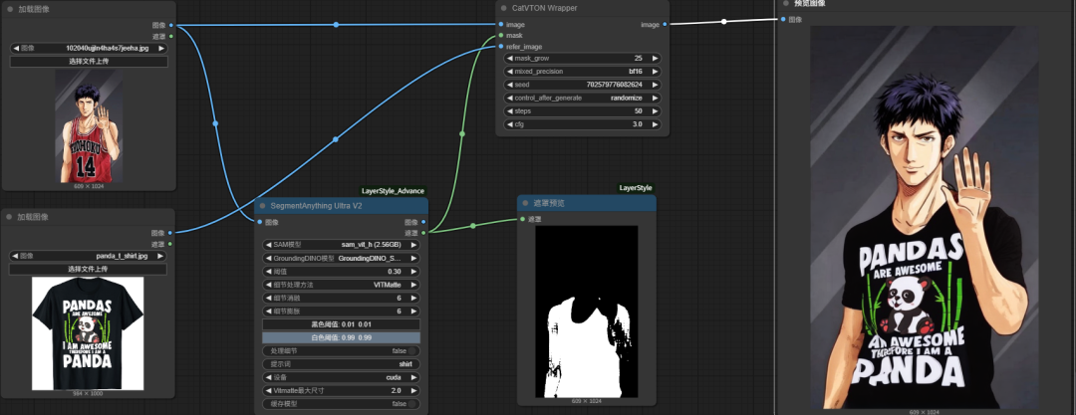
Task: Click the LayerStyle_Advance badge above SegmentAnything
Action: point(394,191)
